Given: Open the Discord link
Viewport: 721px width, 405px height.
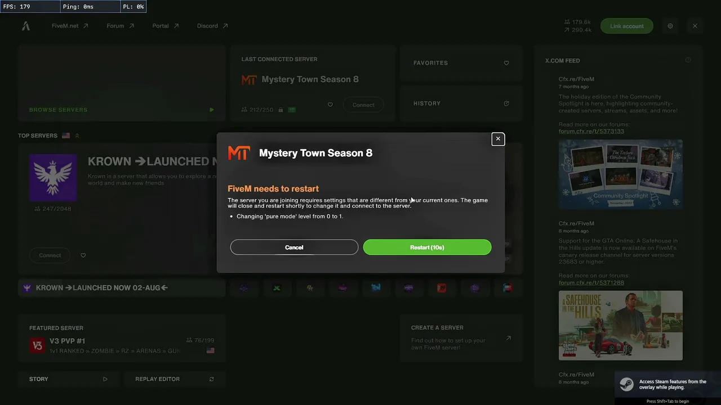Looking at the screenshot, I should [x=212, y=26].
